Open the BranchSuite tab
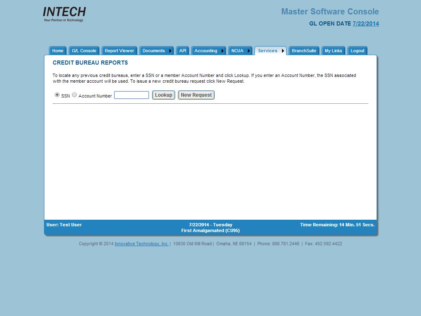 coord(304,51)
